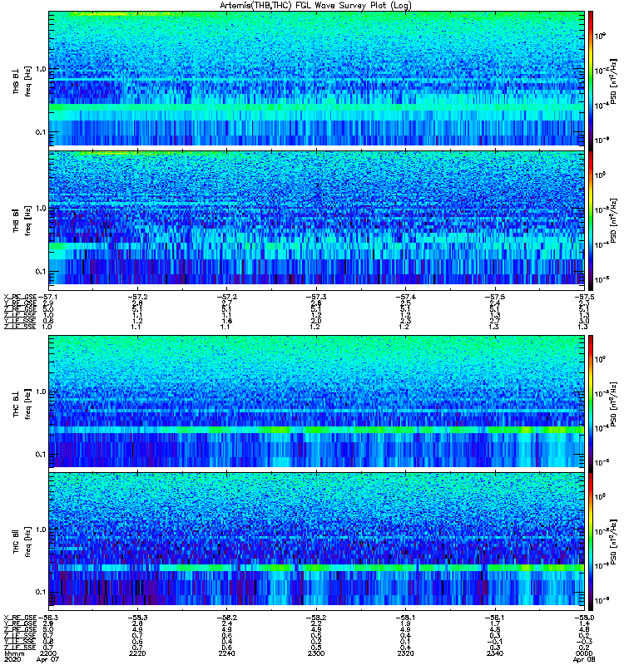
Task: Click the "2020" year label
Action: tap(12, 660)
